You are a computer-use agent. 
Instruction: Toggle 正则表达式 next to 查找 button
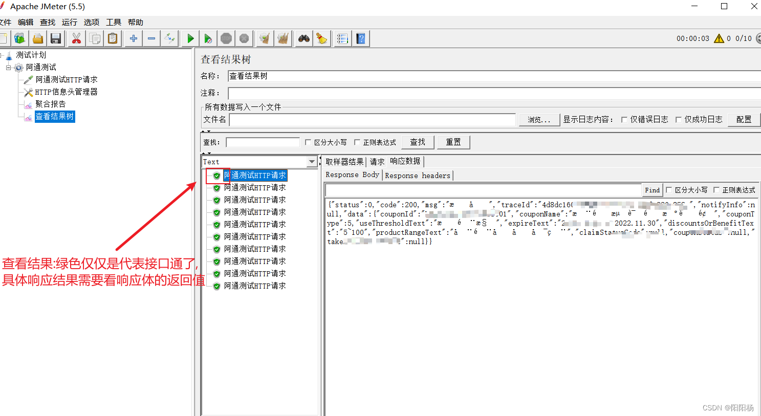[x=357, y=142]
